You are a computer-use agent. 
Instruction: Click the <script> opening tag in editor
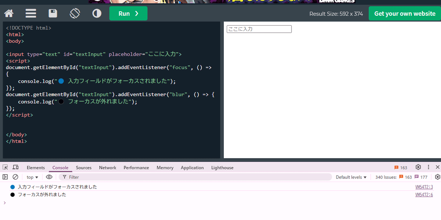tap(18, 61)
